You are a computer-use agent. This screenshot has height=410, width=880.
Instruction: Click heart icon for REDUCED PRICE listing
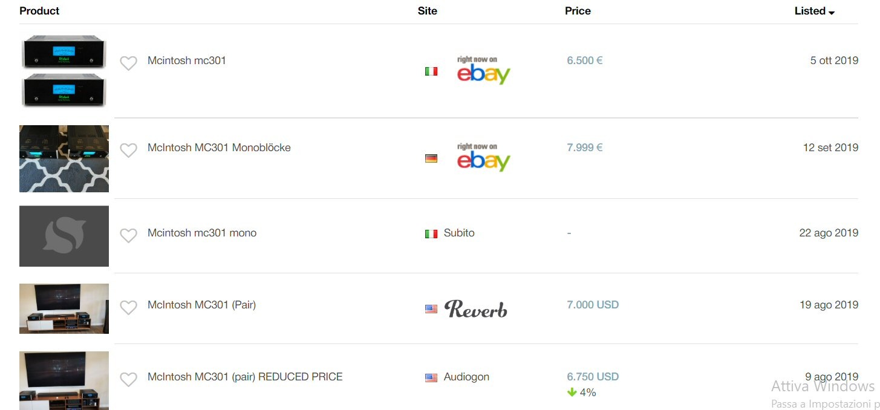[128, 379]
